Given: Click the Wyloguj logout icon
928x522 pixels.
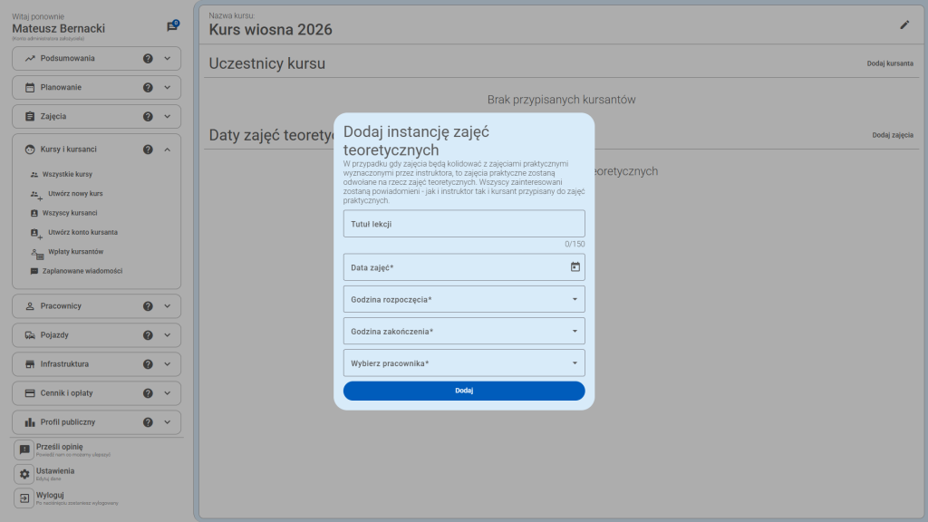Looking at the screenshot, I should point(24,498).
